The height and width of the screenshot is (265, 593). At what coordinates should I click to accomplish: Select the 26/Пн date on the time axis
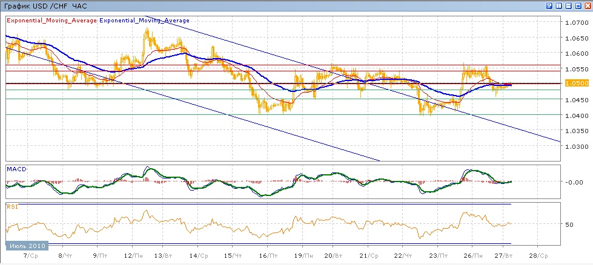[474, 255]
